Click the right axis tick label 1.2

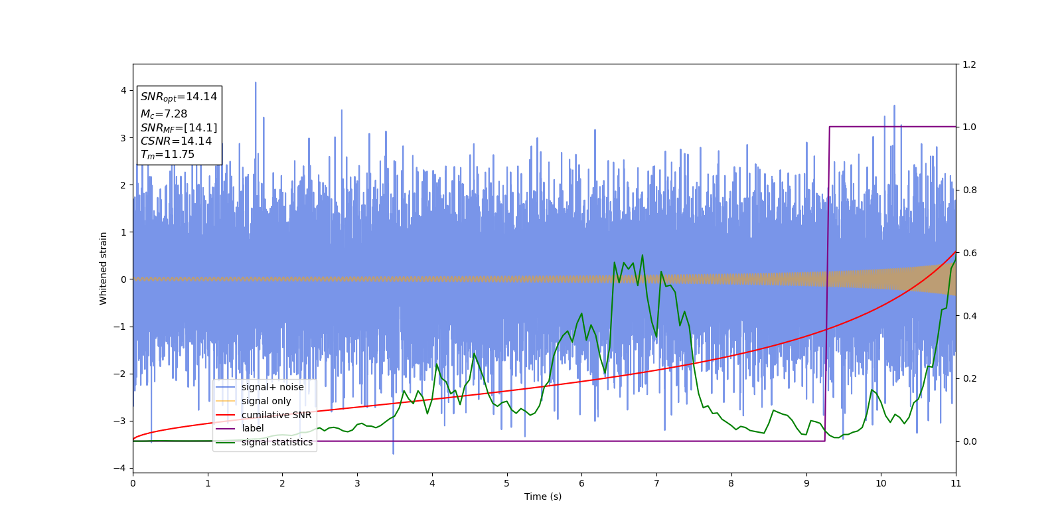click(x=969, y=64)
